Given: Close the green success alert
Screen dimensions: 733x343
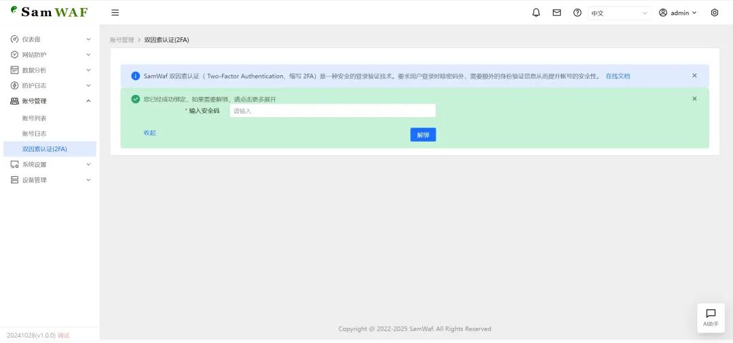Looking at the screenshot, I should point(694,98).
